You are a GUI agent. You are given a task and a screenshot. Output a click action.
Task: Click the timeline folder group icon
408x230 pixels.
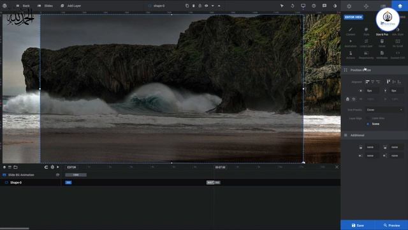point(15,167)
